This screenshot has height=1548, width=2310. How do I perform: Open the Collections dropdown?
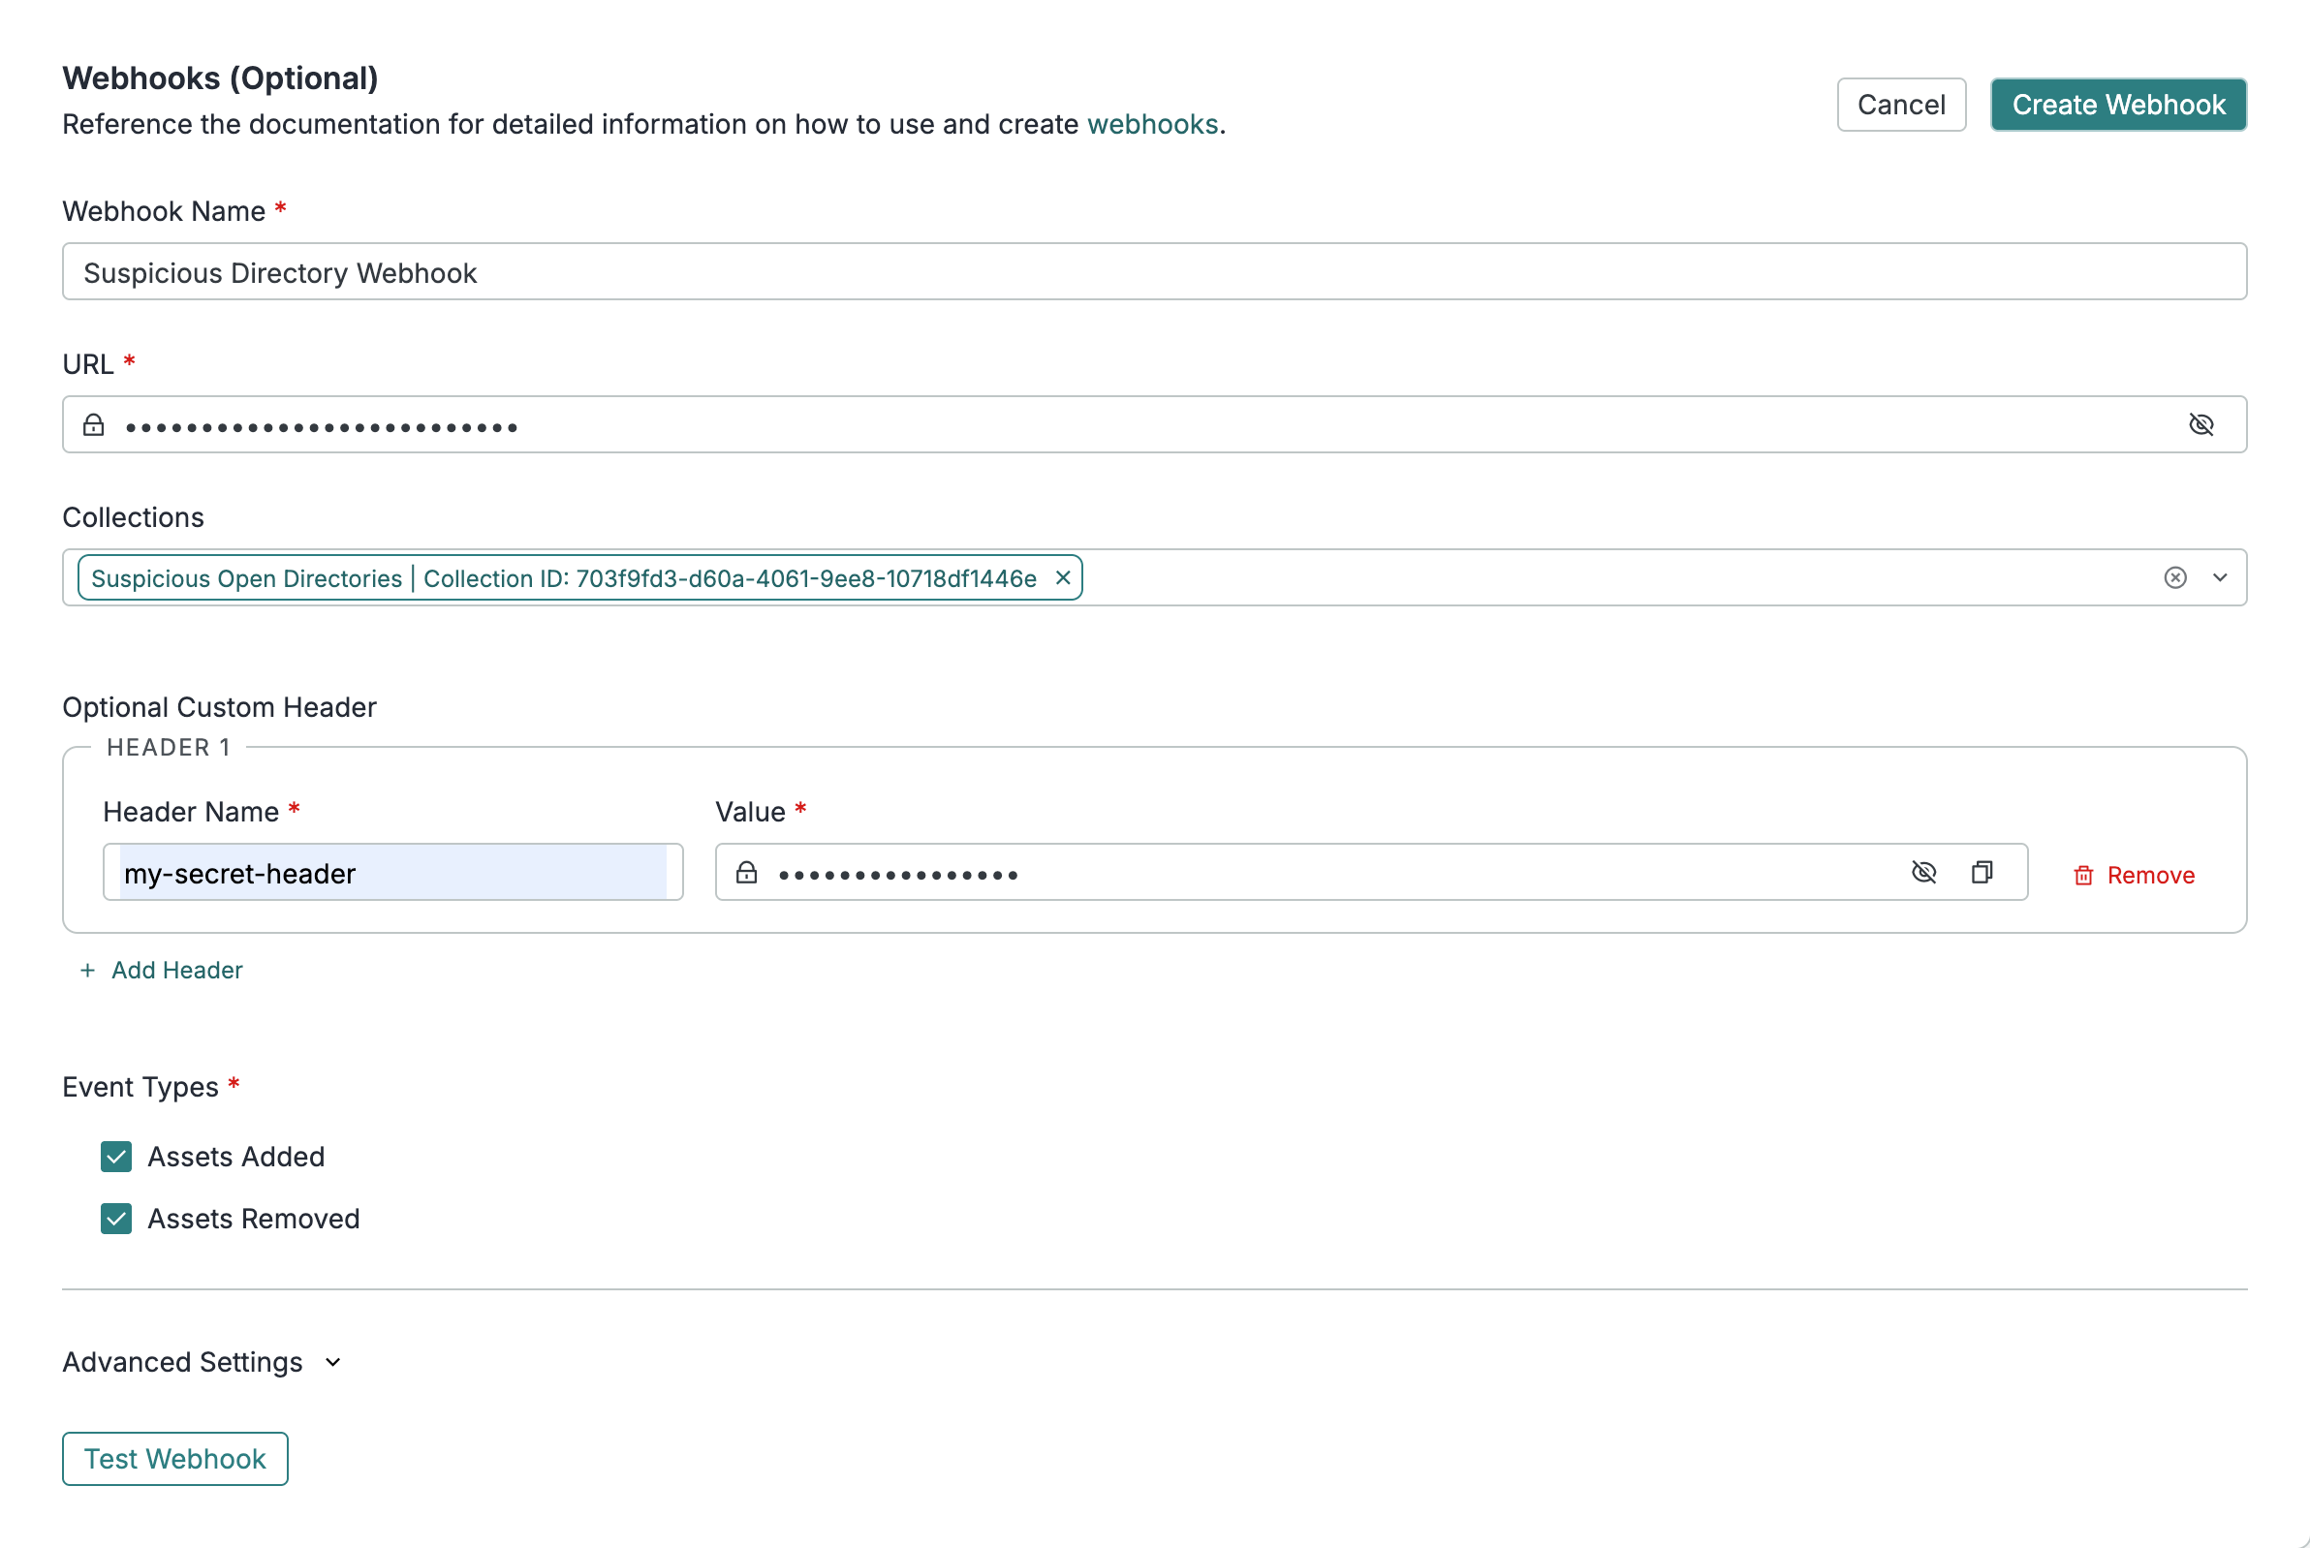[2220, 577]
